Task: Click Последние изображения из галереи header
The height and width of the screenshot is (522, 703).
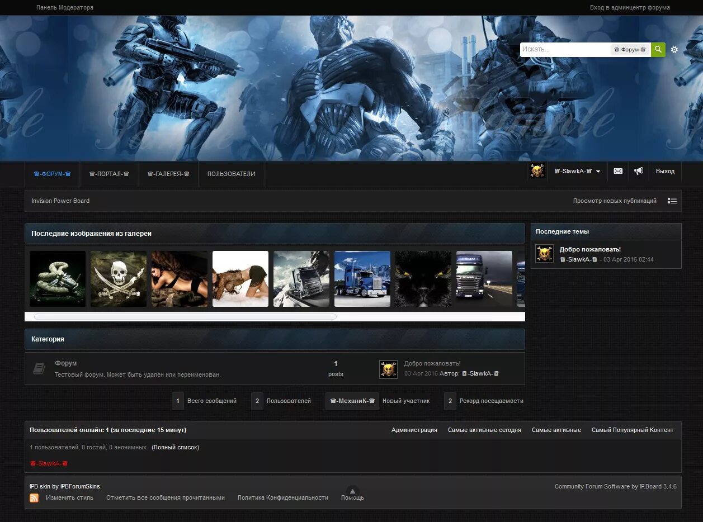Action: click(x=275, y=234)
